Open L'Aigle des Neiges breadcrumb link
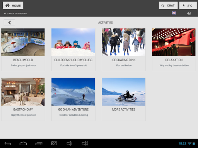The width and height of the screenshot is (198, 148). [x=15, y=13]
